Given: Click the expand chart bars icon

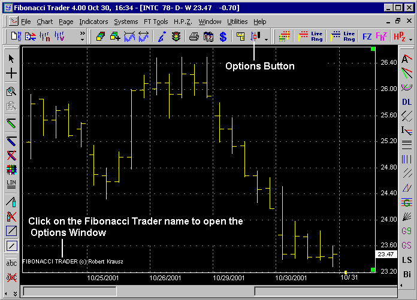Looking at the screenshot, I should (x=144, y=36).
